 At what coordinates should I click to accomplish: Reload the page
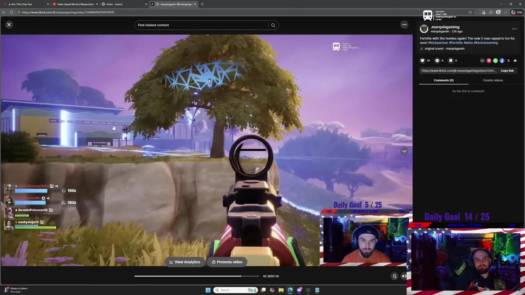11,12
